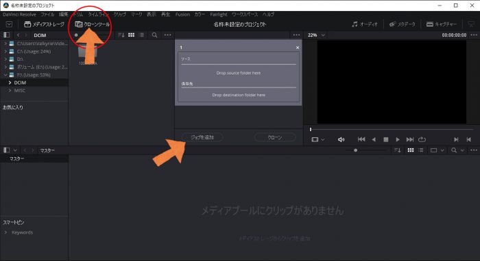Screen dimensions: 480x261
Task: Click the volume speaker icon
Action: [x=341, y=139]
